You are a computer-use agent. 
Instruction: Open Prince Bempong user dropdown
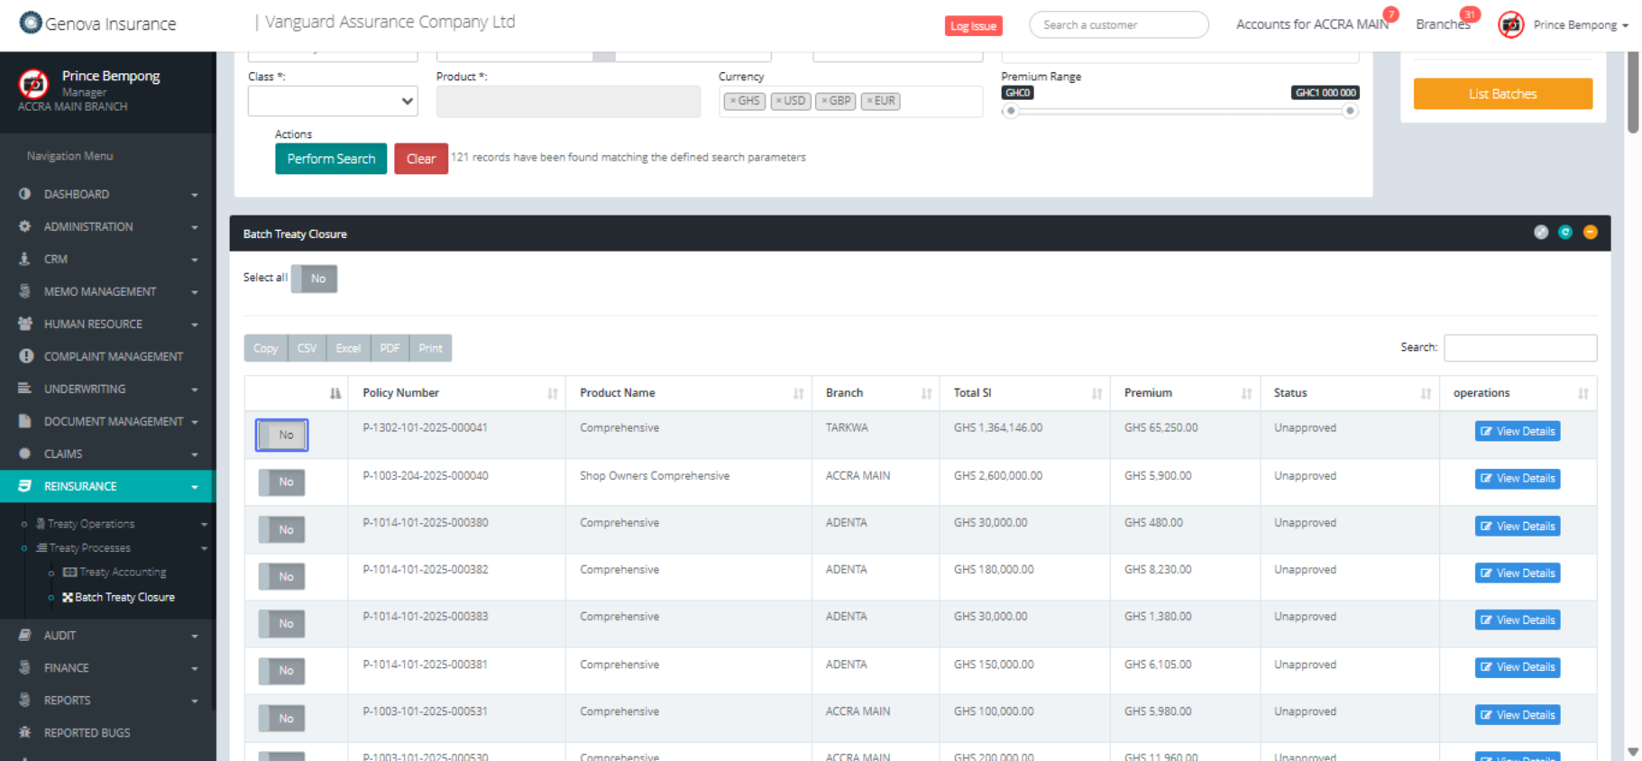click(1581, 25)
